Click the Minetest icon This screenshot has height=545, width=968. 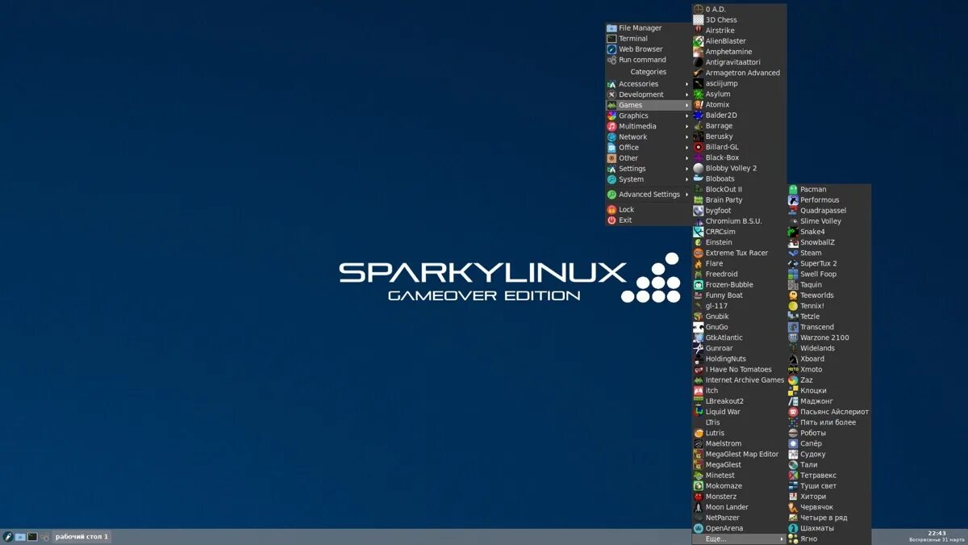[x=699, y=476]
